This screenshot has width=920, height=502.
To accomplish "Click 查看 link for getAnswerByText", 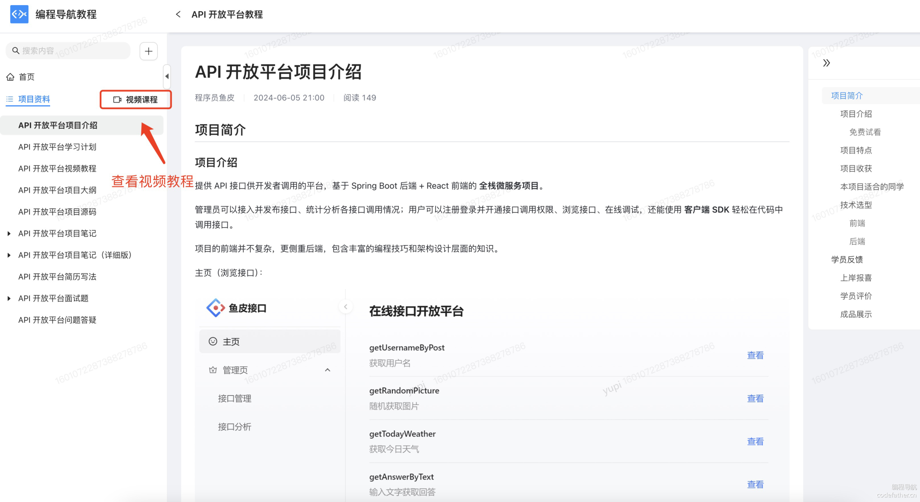I will (755, 485).
